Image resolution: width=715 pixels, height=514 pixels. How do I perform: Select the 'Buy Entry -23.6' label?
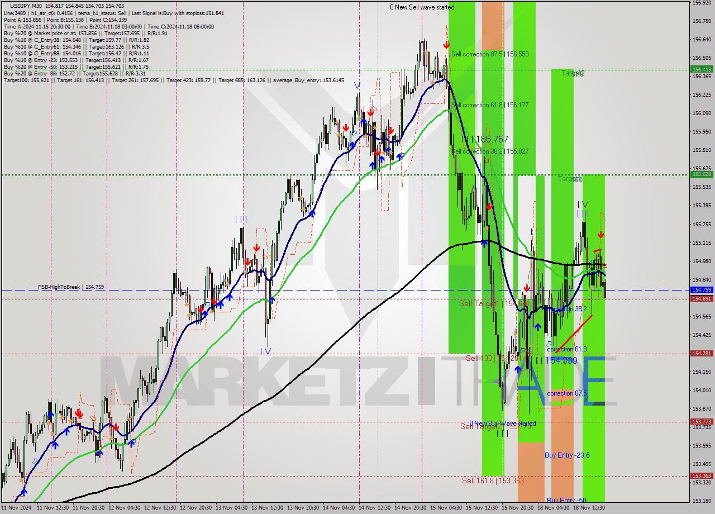(567, 455)
